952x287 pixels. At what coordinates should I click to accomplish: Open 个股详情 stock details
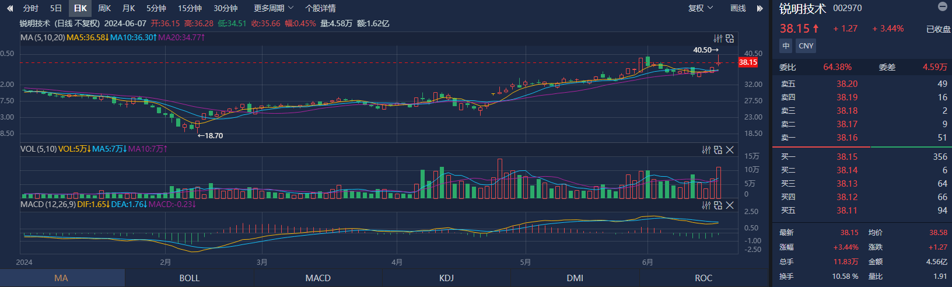point(320,8)
